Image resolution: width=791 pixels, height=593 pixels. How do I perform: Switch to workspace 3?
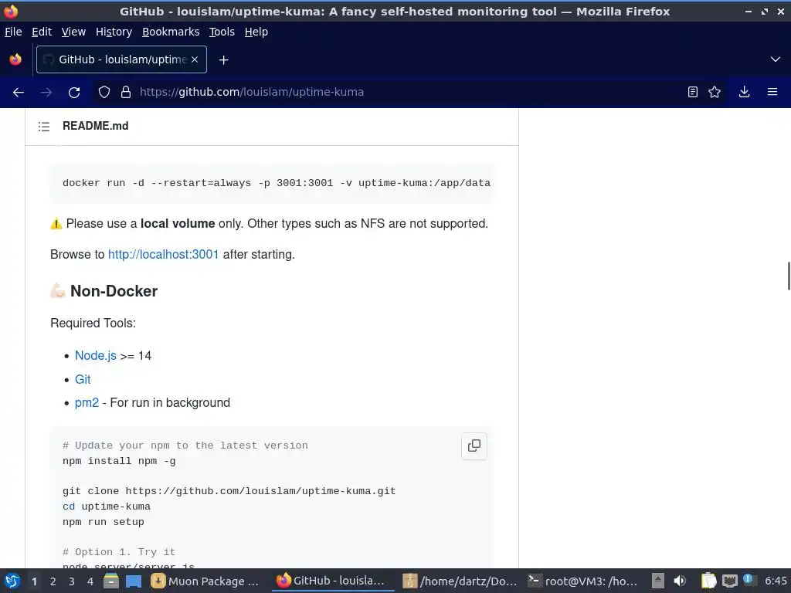(72, 581)
